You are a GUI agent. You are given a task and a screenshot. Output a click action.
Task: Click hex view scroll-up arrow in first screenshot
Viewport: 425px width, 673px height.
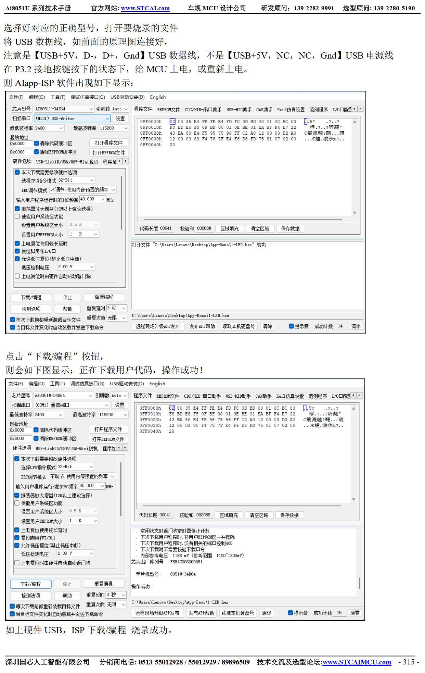coord(355,122)
